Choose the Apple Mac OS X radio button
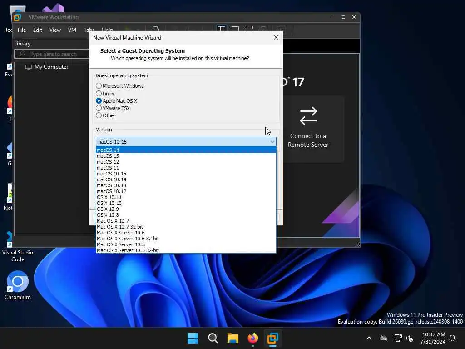This screenshot has width=465, height=349. tap(99, 101)
